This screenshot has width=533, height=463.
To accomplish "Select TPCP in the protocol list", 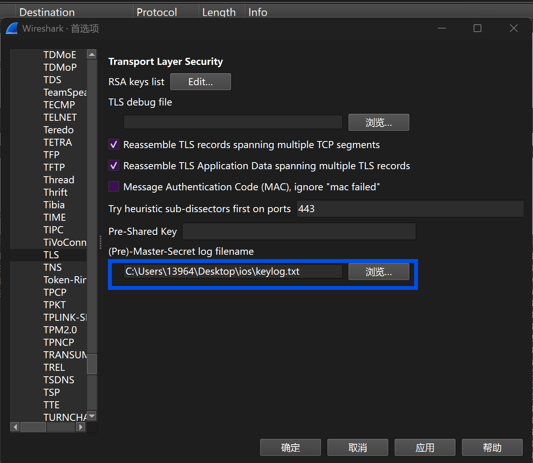I will pos(55,292).
